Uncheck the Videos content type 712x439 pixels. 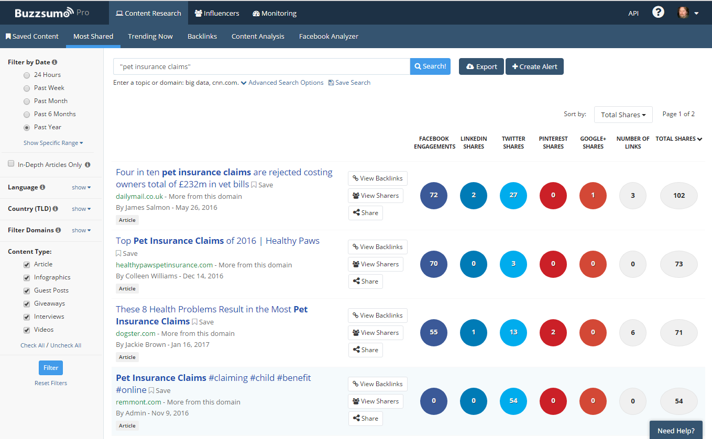pyautogui.click(x=26, y=330)
